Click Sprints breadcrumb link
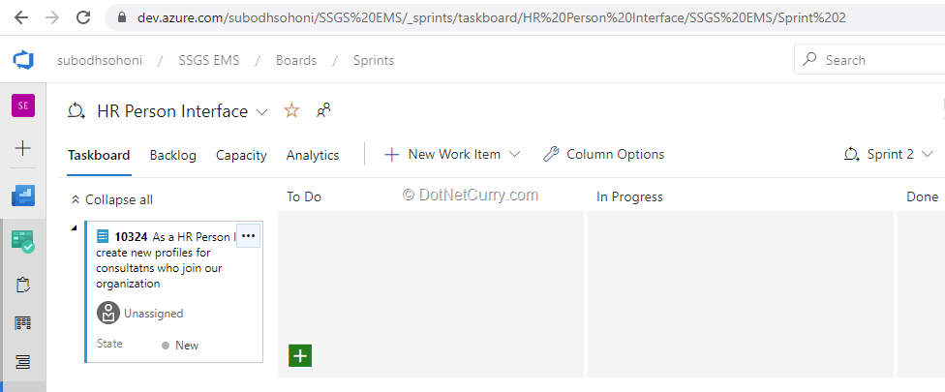The width and height of the screenshot is (945, 392). 374,60
